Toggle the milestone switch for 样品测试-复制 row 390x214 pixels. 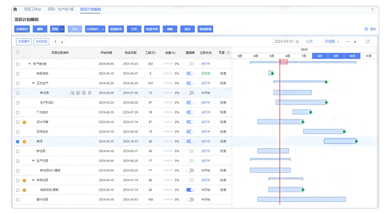pyautogui.click(x=190, y=190)
